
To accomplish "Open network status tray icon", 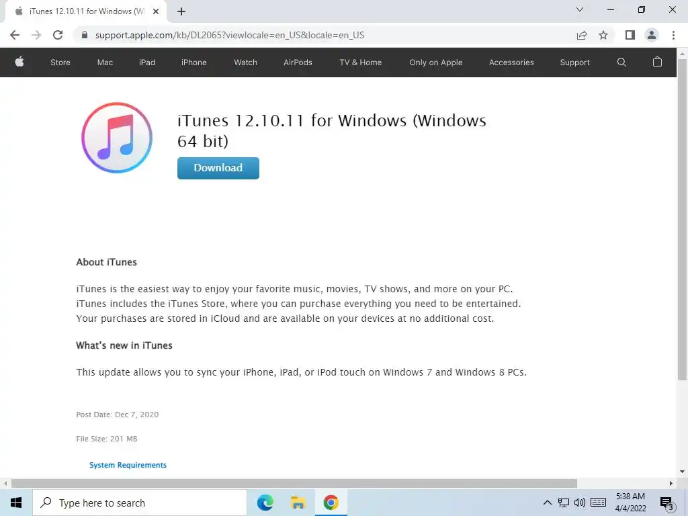I will (x=564, y=503).
